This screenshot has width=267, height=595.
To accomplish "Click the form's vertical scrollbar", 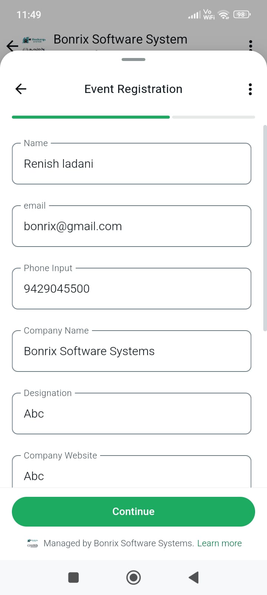I will pos(265,228).
